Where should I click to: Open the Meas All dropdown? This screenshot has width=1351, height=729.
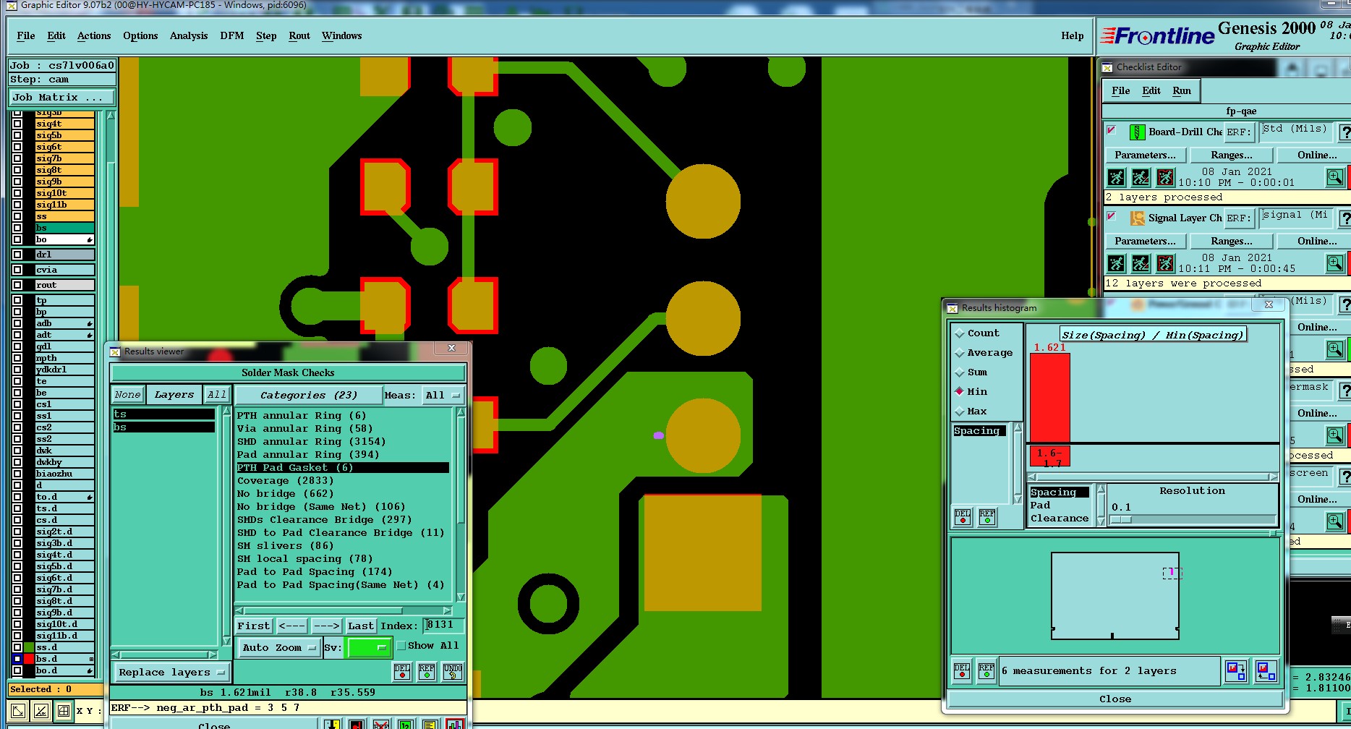(443, 396)
